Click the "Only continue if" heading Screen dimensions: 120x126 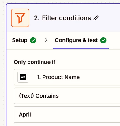point(35,62)
